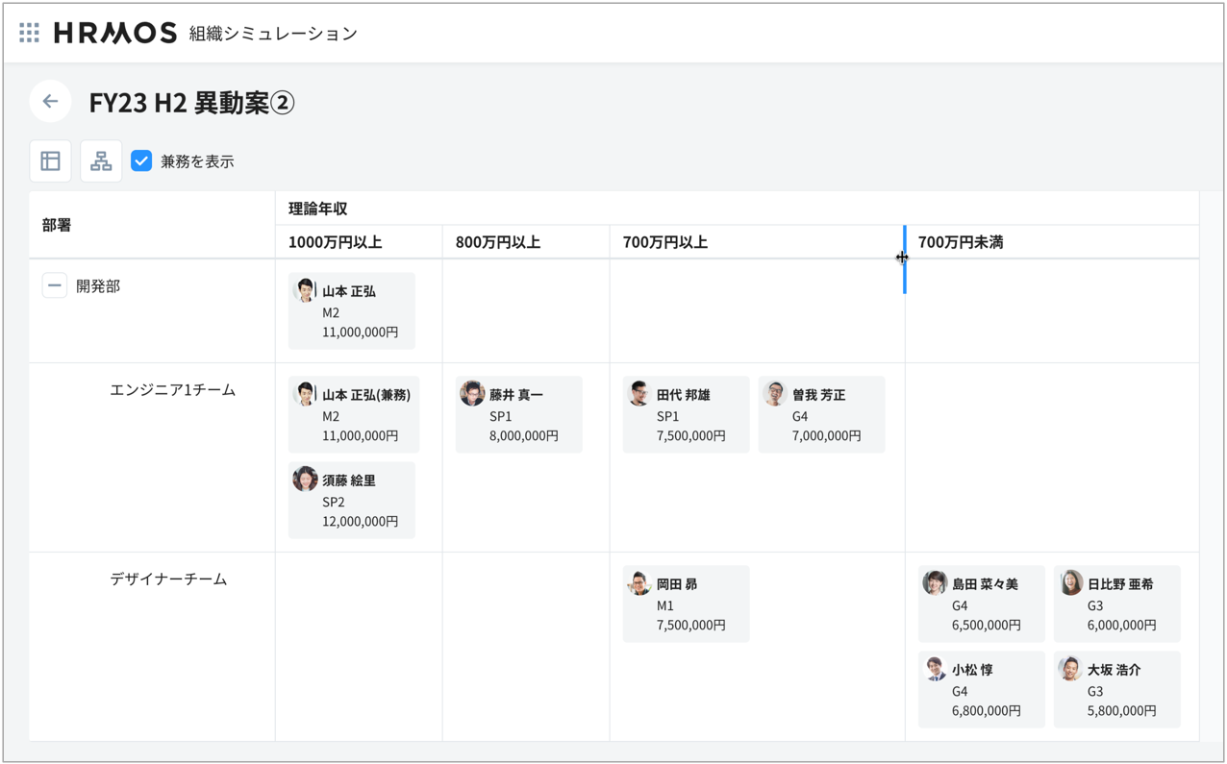1227x764 pixels.
Task: Switch to org chart view icon
Action: click(x=101, y=160)
